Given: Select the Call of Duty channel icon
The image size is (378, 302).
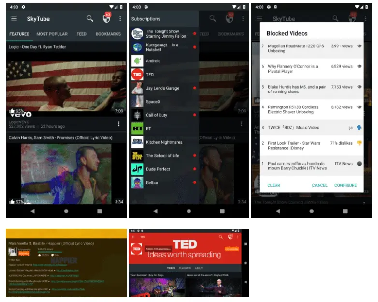Looking at the screenshot, I should tap(137, 115).
